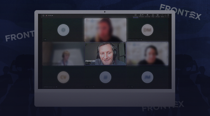
Task: Open the Réagir reactions menu
Action: tap(153, 15)
